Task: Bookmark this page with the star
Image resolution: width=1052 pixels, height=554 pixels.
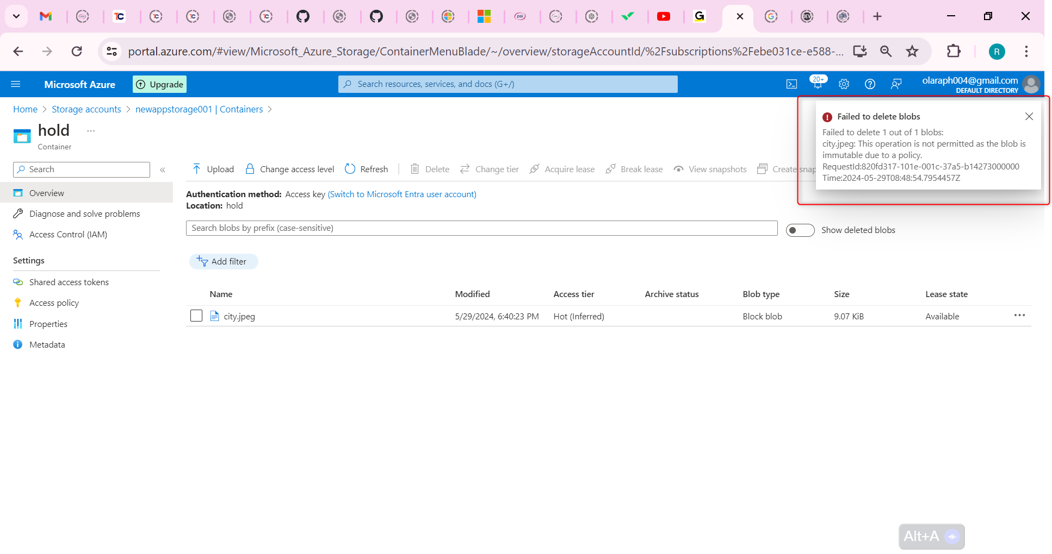Action: tap(912, 51)
